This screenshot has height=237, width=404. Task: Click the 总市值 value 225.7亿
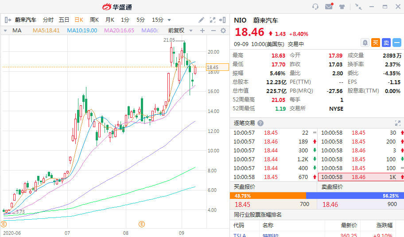pos(276,91)
